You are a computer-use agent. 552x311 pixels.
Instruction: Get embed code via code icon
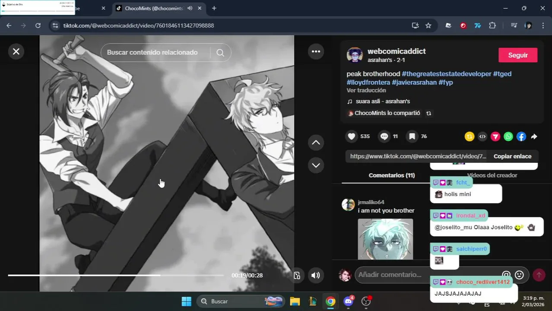482,136
